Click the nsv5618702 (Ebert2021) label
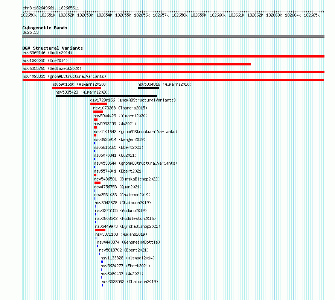 [x=124, y=250]
